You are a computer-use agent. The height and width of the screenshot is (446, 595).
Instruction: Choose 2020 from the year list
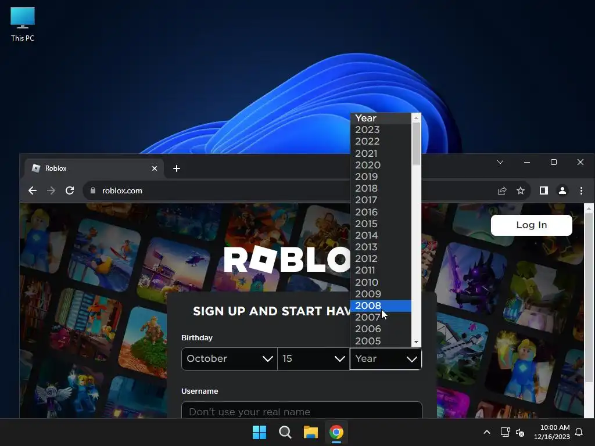pos(381,165)
